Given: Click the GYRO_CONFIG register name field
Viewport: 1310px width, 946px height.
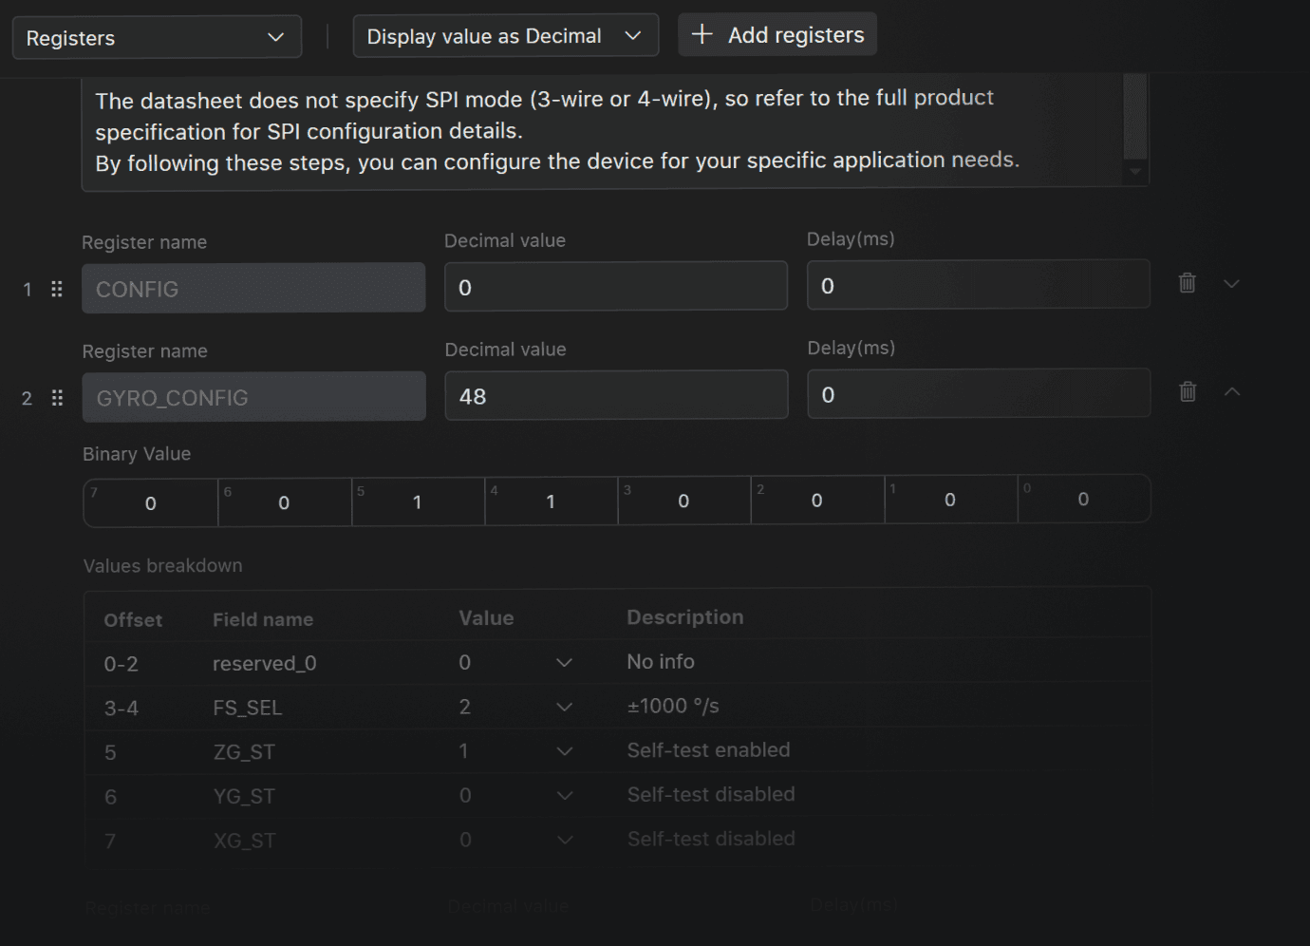Looking at the screenshot, I should point(254,396).
